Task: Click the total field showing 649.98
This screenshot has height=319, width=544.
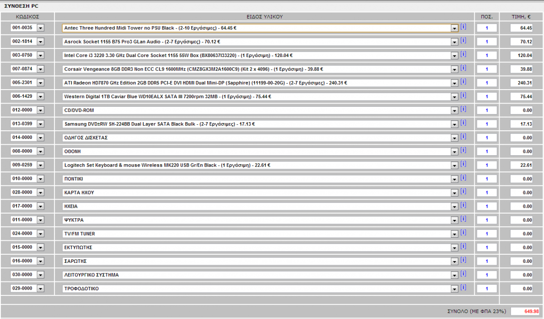Action: pos(525,311)
